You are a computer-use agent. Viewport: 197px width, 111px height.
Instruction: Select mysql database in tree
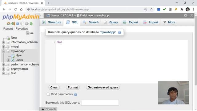[15, 47]
